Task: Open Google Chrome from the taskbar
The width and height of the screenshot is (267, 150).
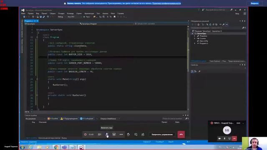Action: (x=56, y=147)
